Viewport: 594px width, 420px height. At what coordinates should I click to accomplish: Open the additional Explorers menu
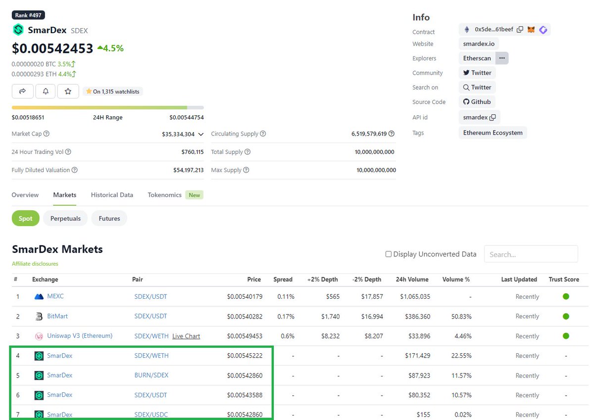[501, 58]
